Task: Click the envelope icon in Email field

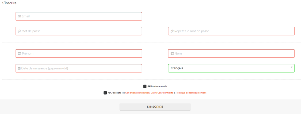Action: click(19, 16)
